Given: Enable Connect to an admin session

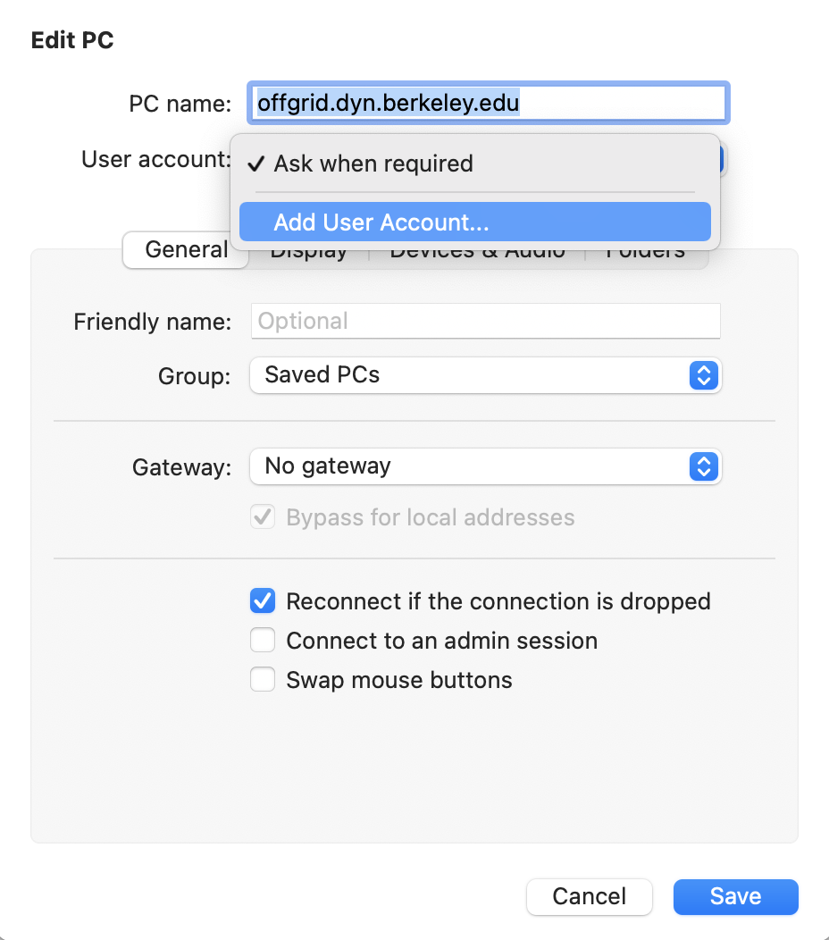Looking at the screenshot, I should pyautogui.click(x=263, y=641).
